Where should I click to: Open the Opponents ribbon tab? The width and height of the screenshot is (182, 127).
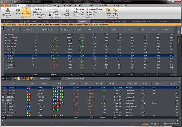click(x=46, y=6)
